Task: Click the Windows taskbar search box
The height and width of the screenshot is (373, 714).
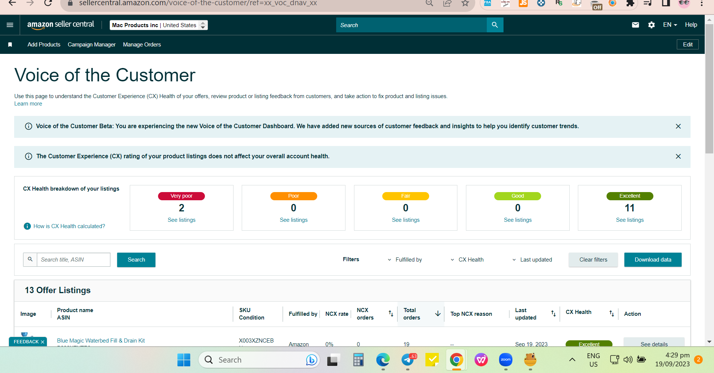Action: (x=259, y=360)
